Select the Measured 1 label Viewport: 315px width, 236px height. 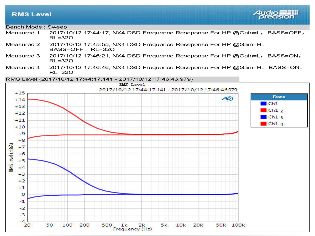pos(23,33)
